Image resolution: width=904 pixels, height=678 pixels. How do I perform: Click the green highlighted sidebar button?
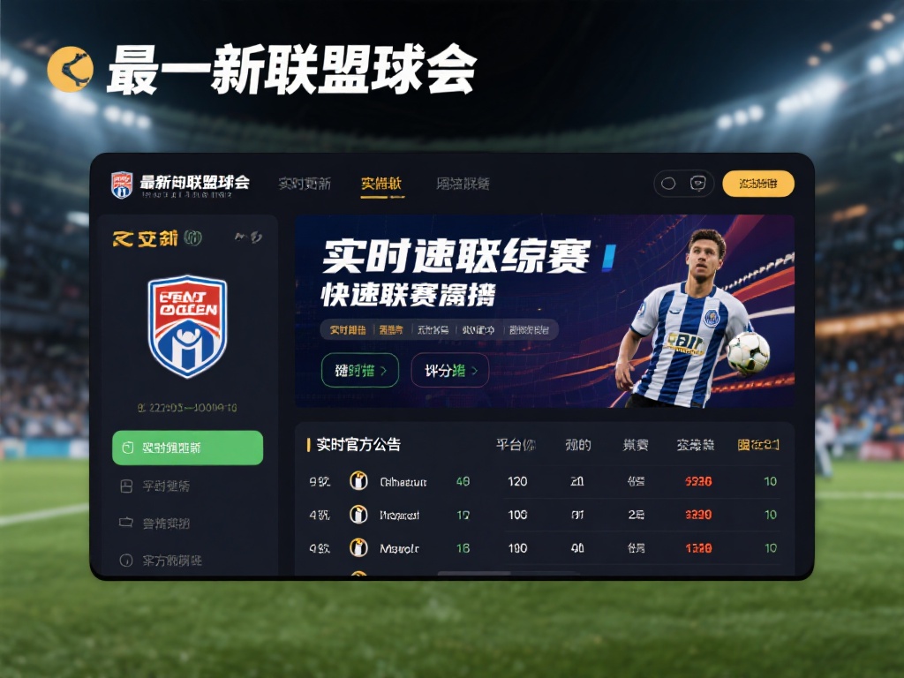tap(187, 448)
